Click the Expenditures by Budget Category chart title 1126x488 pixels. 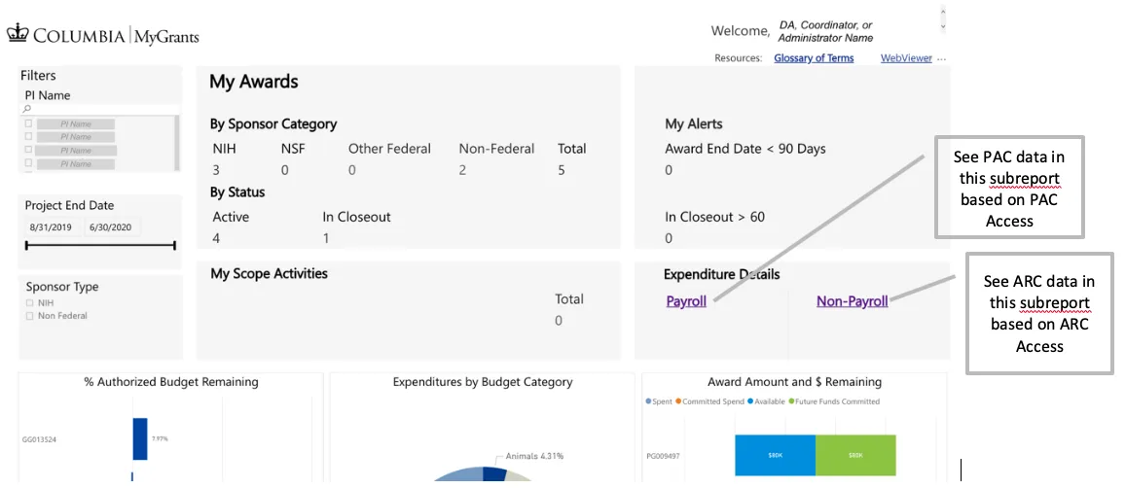[x=483, y=382]
